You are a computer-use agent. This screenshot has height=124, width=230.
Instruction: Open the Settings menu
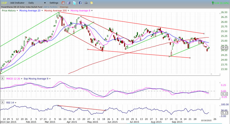pyautogui.click(x=54, y=3)
